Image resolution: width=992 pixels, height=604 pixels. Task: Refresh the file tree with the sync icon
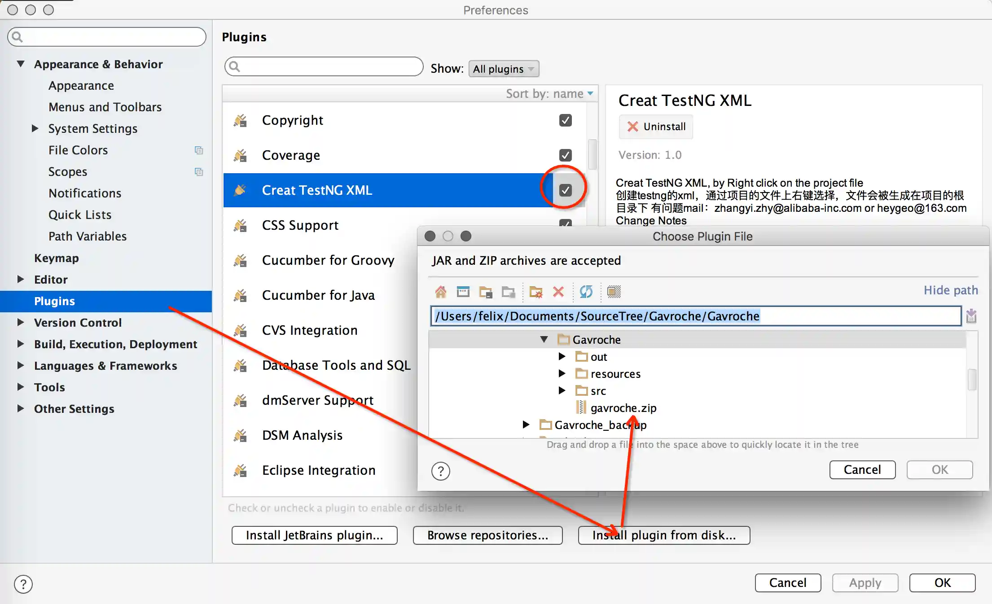click(586, 292)
